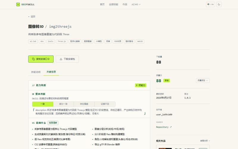
Task: Go back via the 返回 link
Action: coord(32,16)
